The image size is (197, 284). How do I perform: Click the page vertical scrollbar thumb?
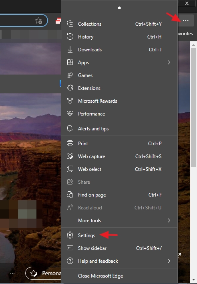[x=193, y=108]
